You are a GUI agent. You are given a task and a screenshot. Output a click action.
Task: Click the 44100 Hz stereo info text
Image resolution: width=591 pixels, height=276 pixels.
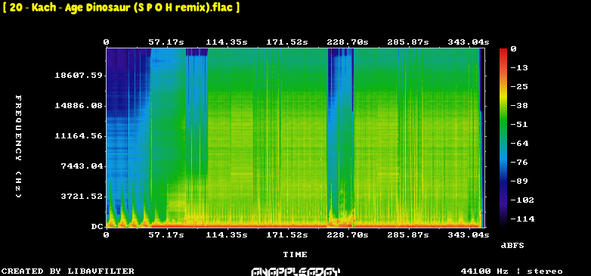(x=512, y=271)
